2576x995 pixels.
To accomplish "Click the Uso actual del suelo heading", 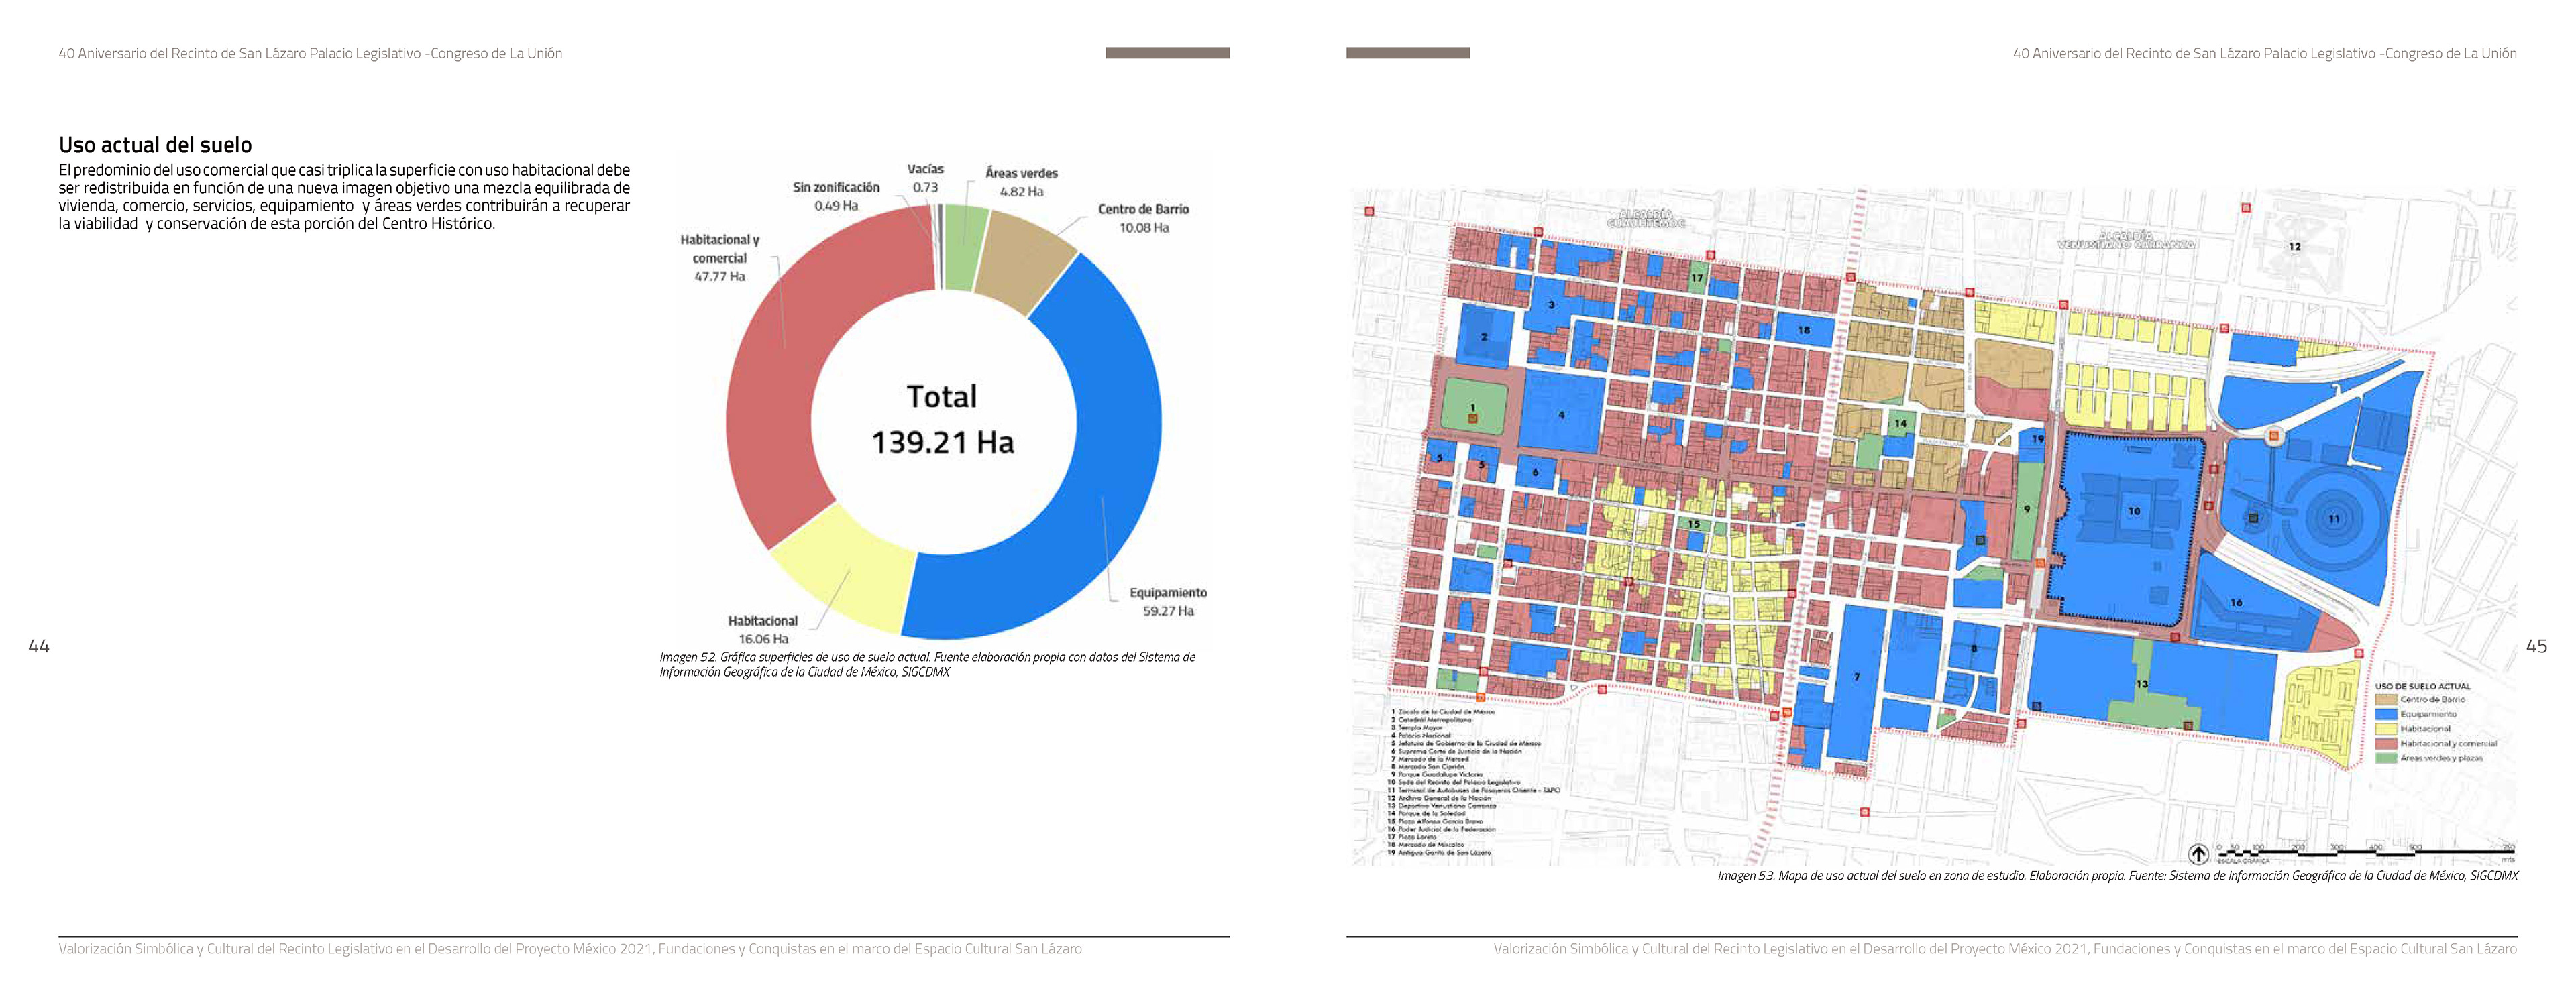I will click(155, 145).
